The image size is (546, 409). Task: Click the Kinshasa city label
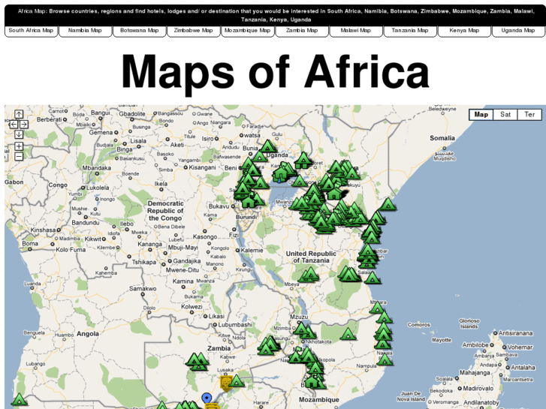coord(43,230)
